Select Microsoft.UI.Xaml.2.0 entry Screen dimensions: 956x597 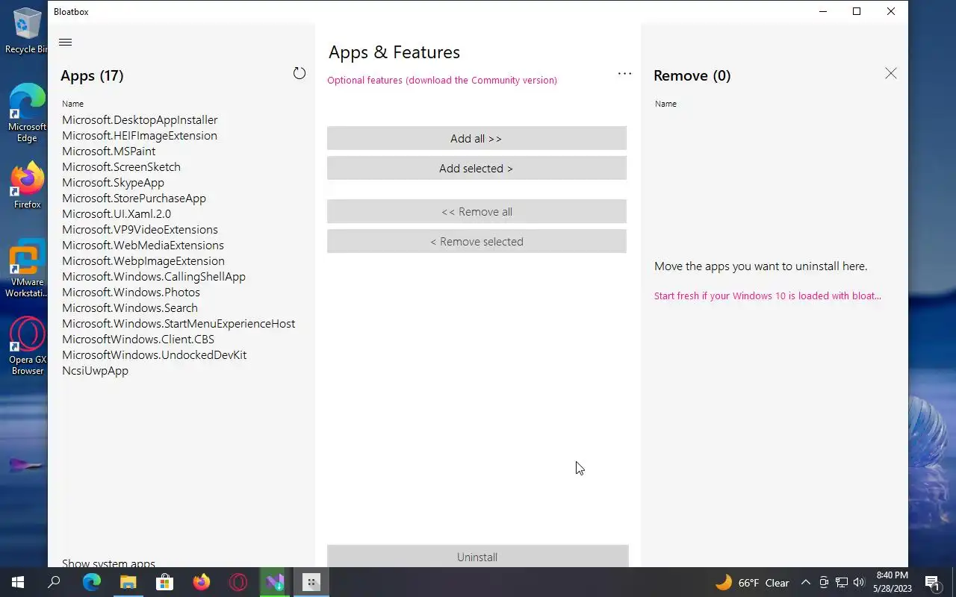tap(117, 213)
